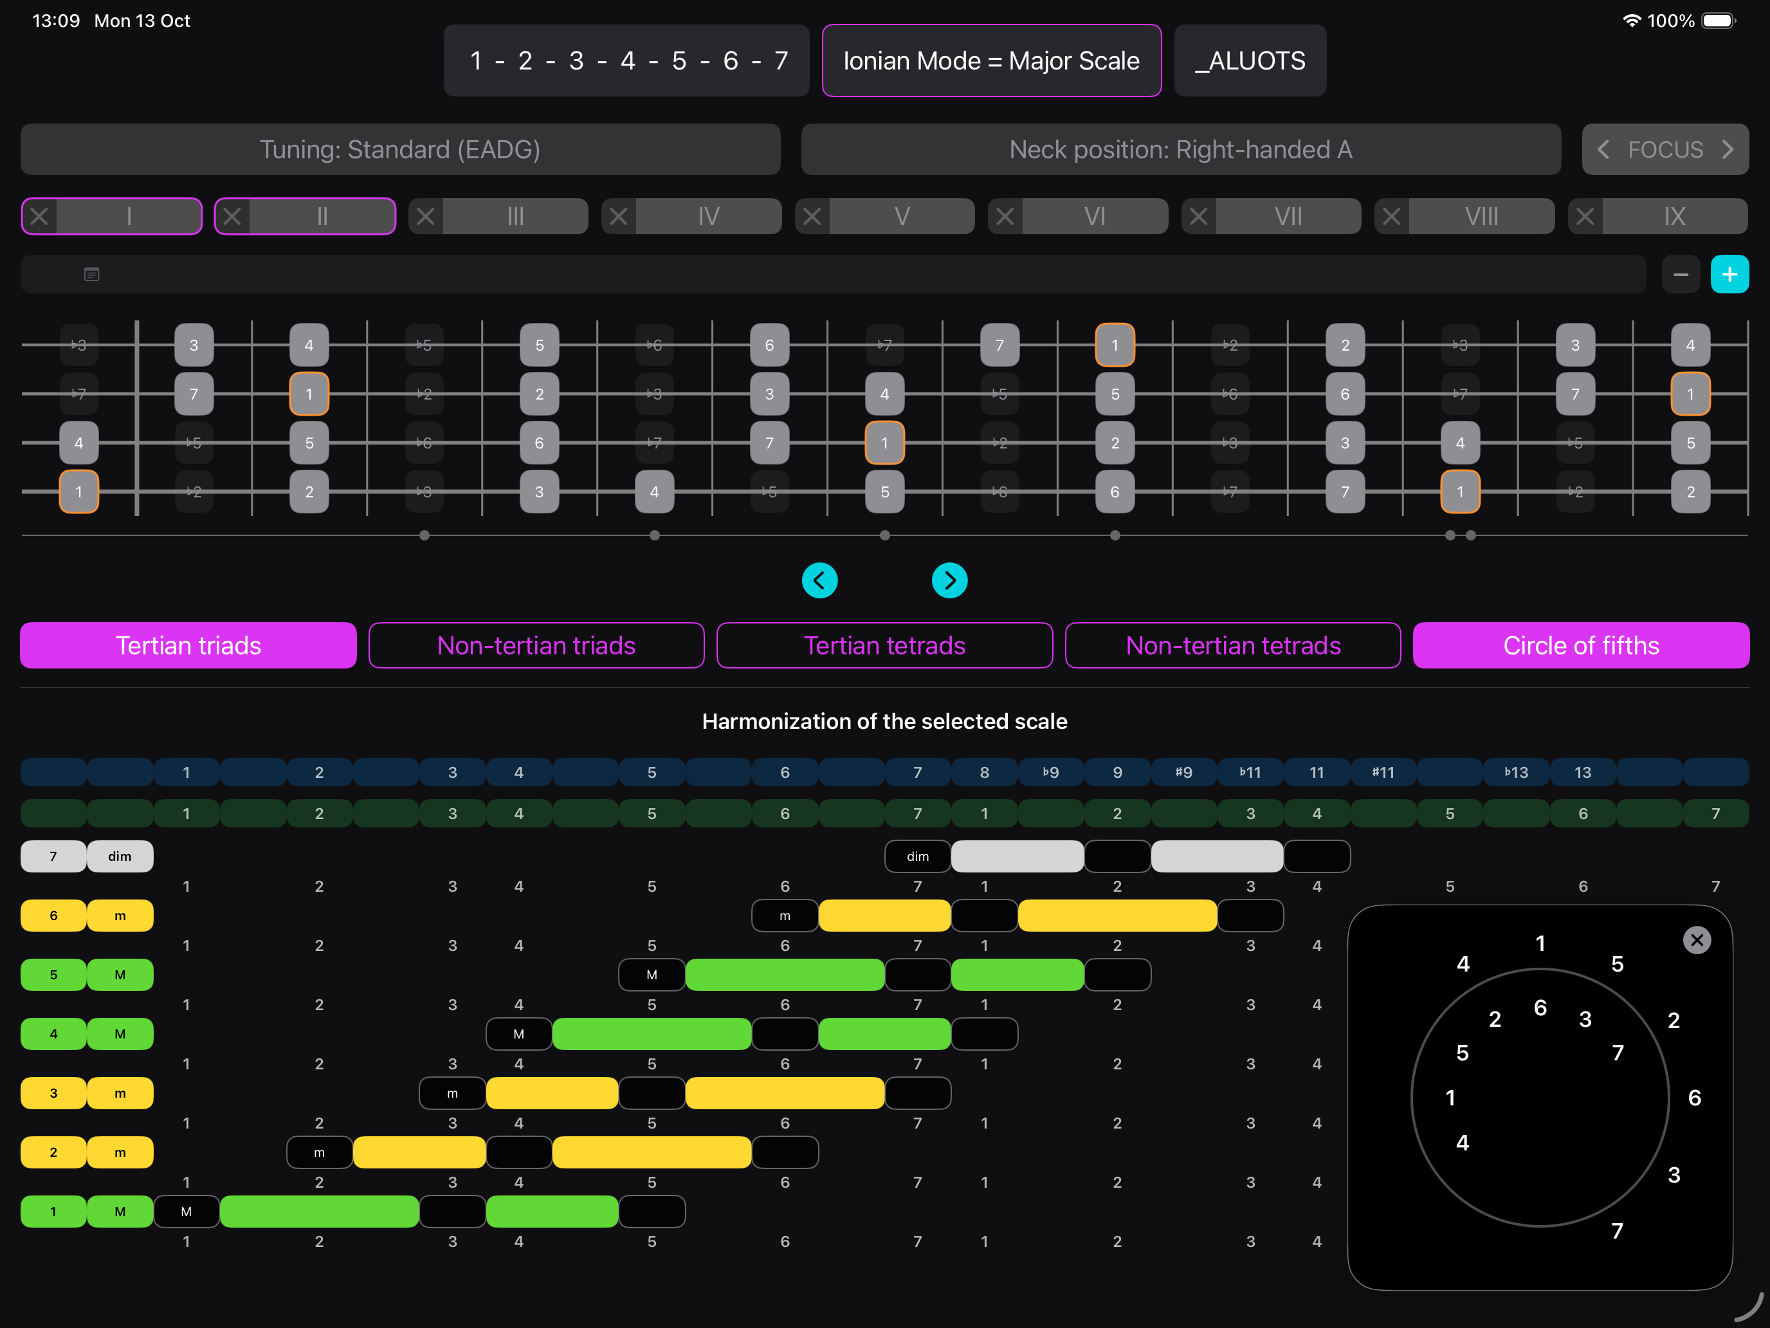Select the 6 m chord row label

[86, 916]
